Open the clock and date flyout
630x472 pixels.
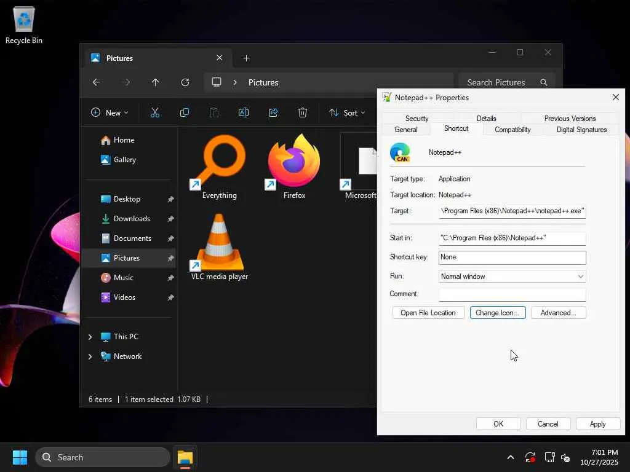pos(599,457)
